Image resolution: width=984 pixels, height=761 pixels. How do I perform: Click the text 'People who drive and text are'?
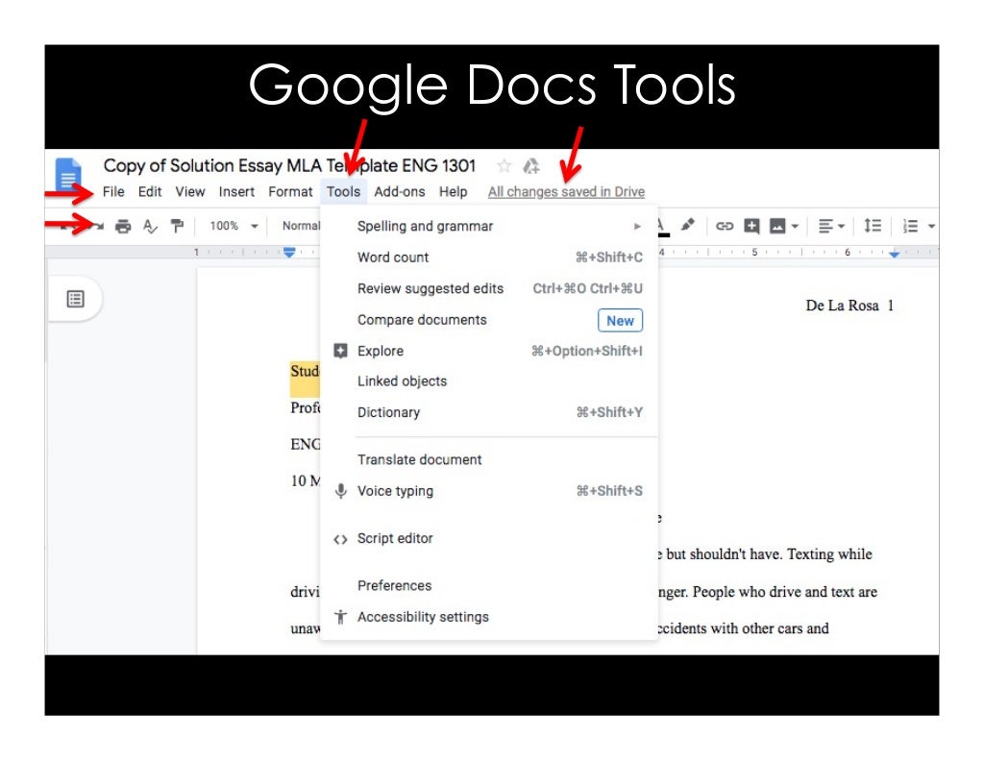(x=784, y=592)
